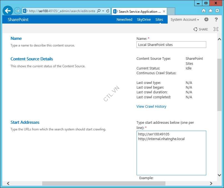Click the search magnifier in address bar
The image size is (224, 188).
tap(99, 11)
